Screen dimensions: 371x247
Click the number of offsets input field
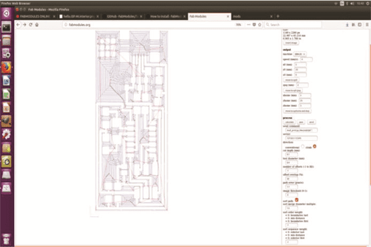click(291, 171)
